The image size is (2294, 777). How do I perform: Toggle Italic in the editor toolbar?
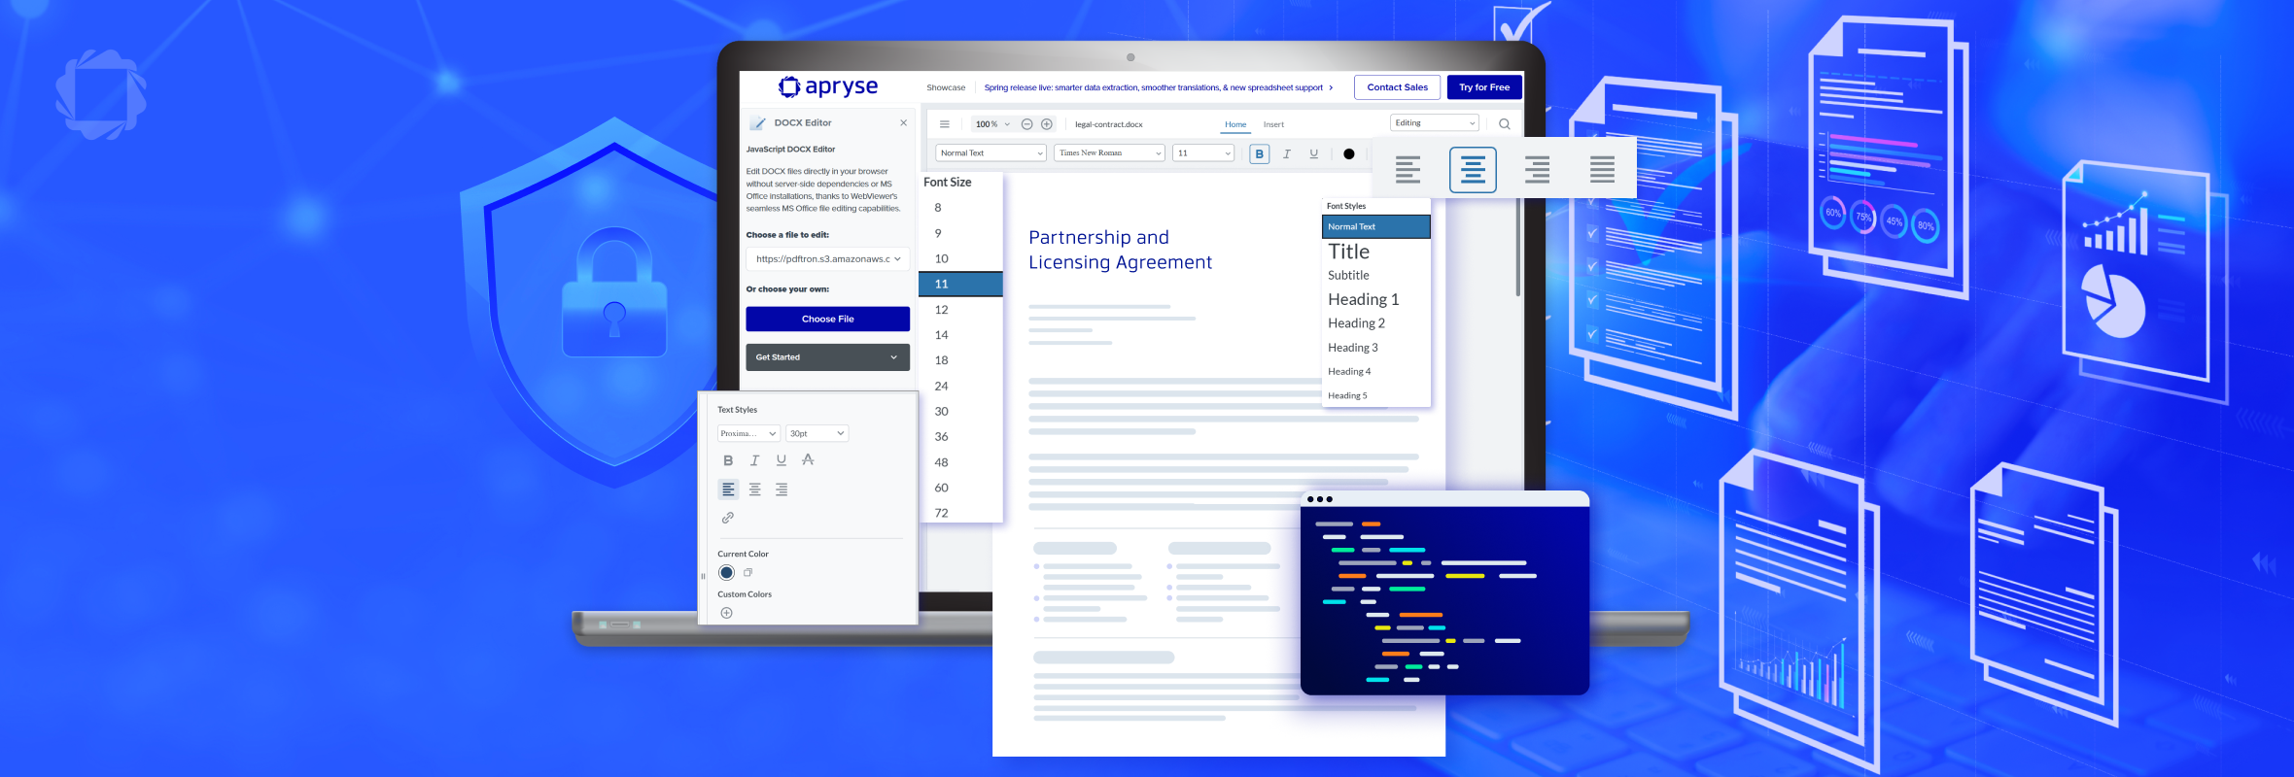1287,153
